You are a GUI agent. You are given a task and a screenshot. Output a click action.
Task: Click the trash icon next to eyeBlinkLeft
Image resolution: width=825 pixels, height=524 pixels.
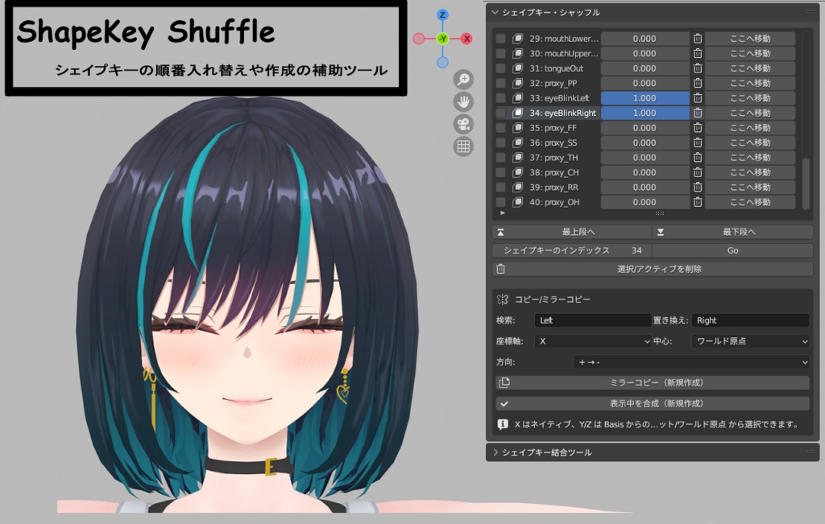click(x=698, y=97)
